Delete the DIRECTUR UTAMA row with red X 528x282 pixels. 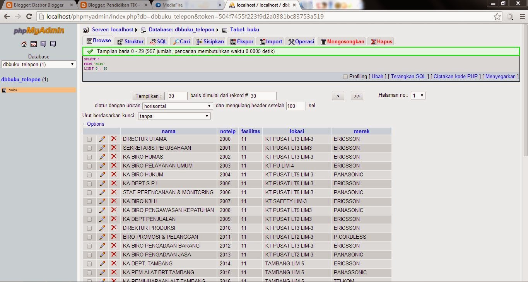114,139
